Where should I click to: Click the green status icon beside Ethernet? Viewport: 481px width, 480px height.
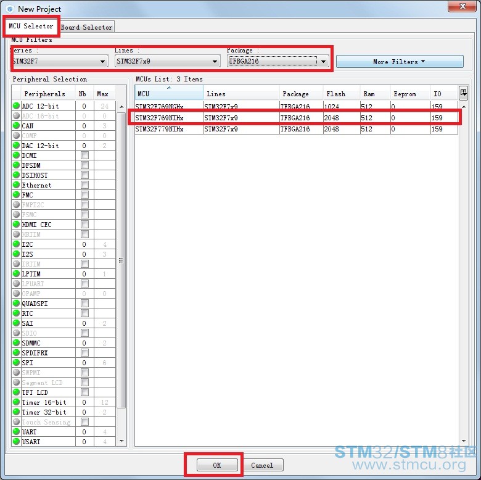(16, 184)
